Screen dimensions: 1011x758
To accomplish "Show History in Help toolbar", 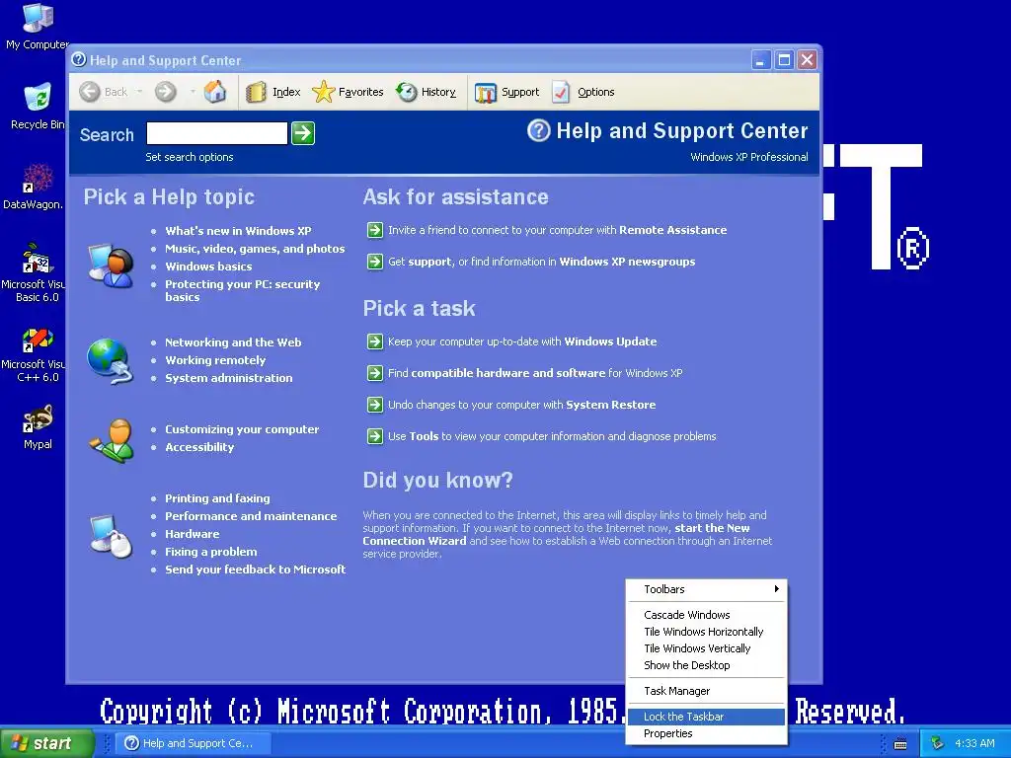I will [x=426, y=92].
